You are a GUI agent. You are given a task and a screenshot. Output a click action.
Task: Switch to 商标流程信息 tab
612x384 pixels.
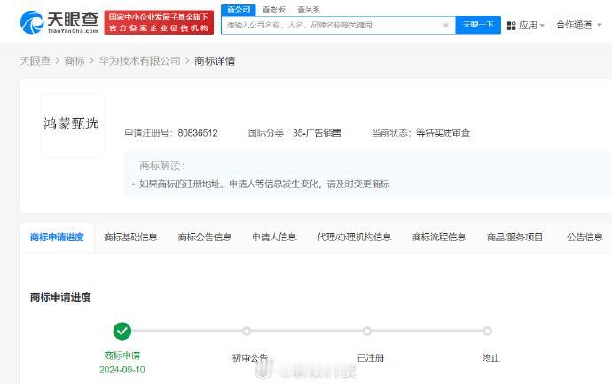click(439, 238)
